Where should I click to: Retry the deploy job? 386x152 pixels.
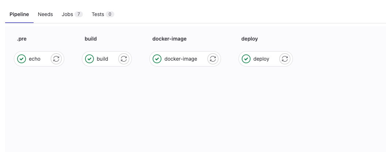click(x=285, y=59)
